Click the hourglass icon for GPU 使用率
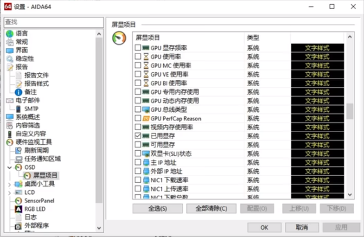Image resolution: width=364 pixels, height=237 pixels. point(146,57)
